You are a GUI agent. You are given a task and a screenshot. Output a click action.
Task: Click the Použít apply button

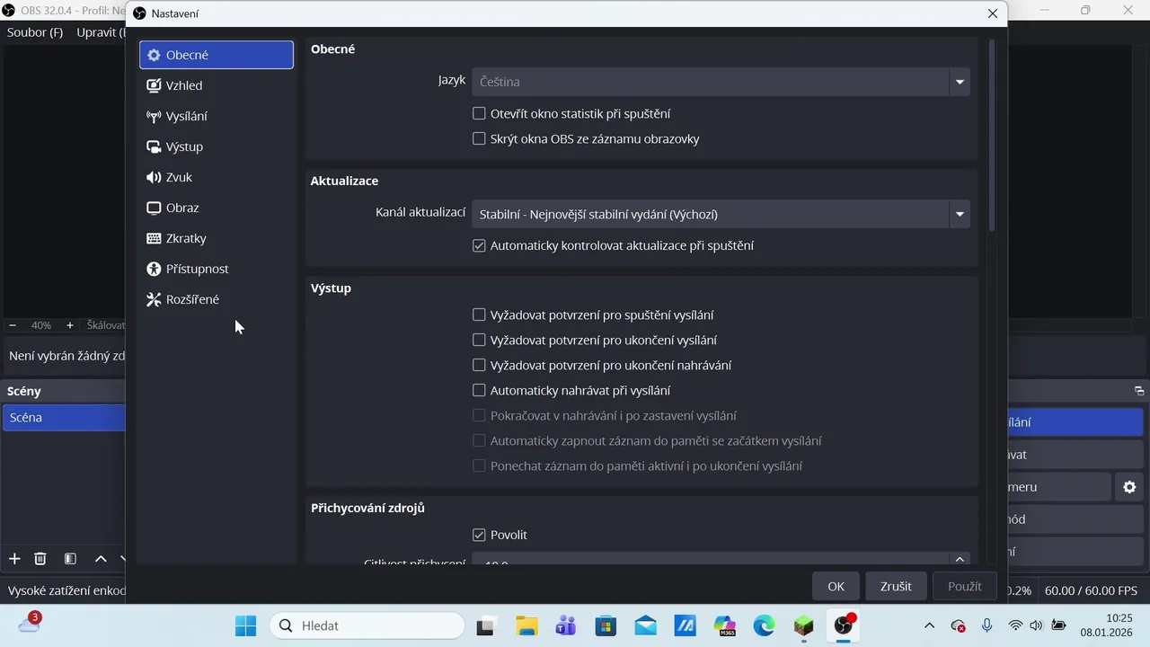[x=965, y=586]
